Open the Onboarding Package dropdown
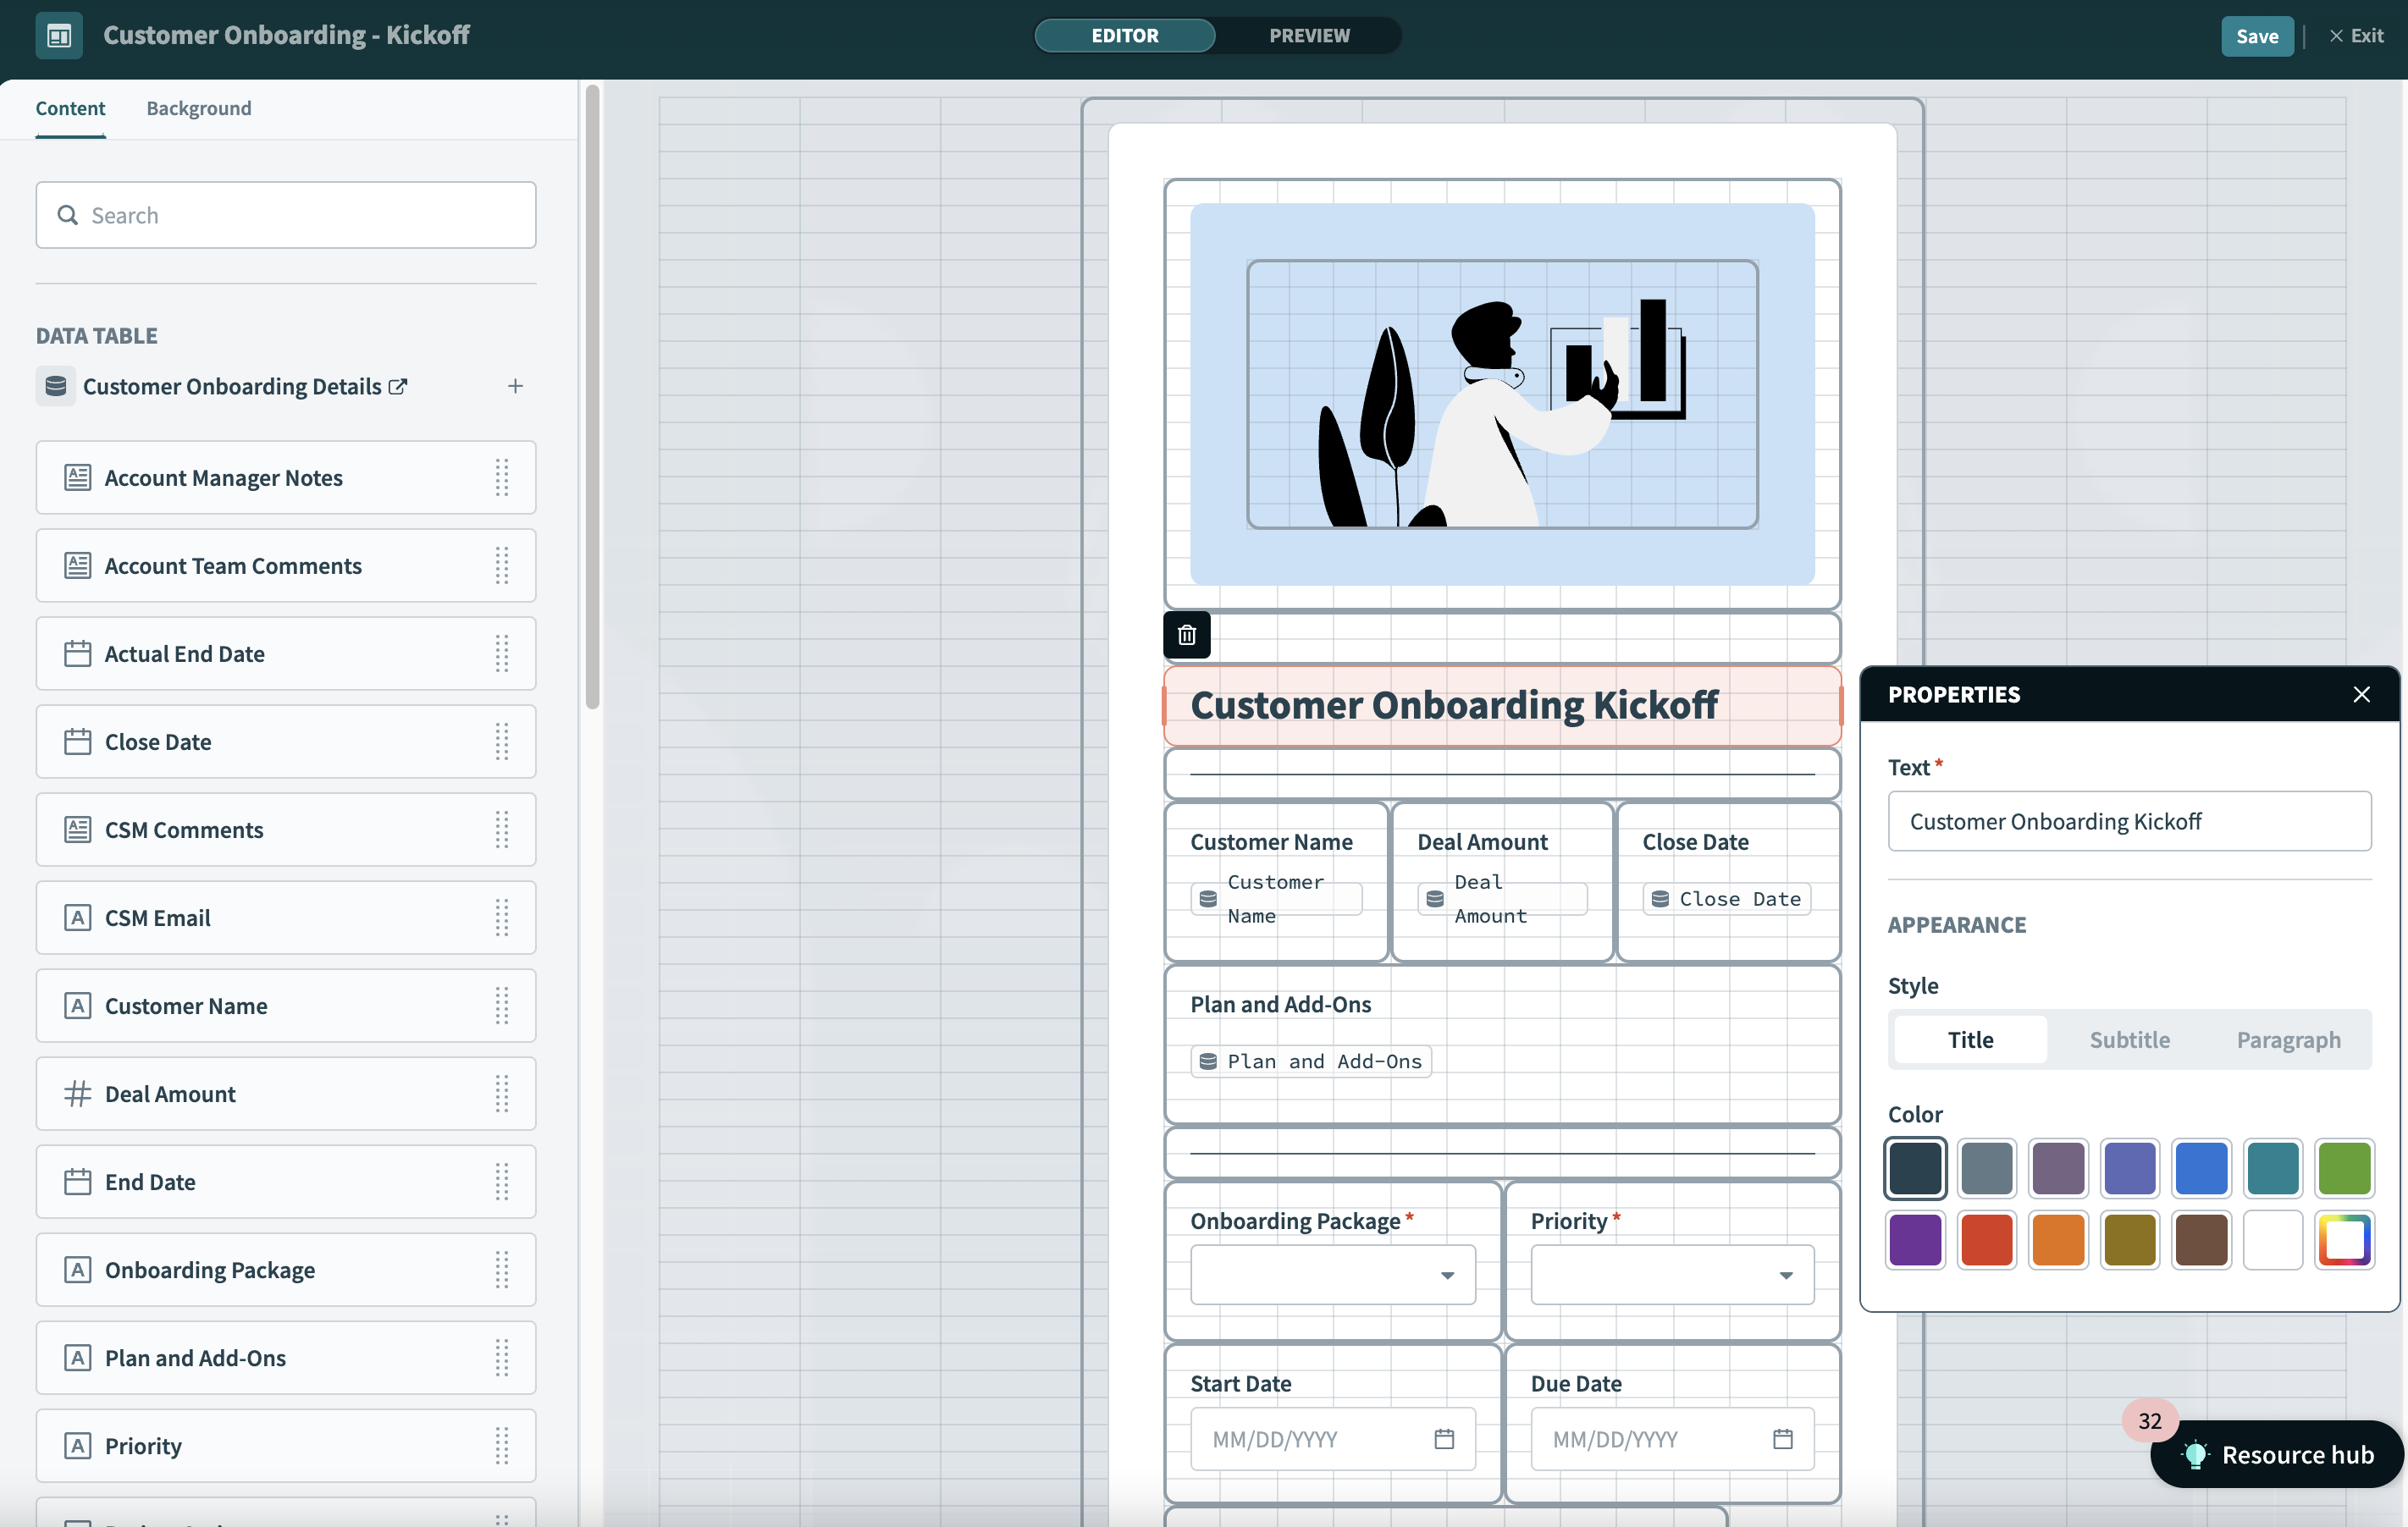The image size is (2408, 1527). [x=1332, y=1275]
